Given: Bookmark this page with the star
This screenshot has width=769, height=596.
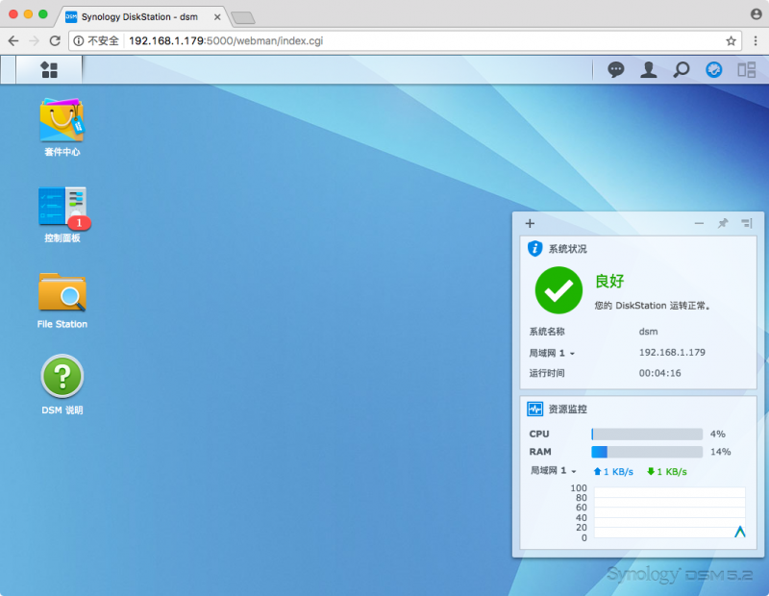Looking at the screenshot, I should pyautogui.click(x=731, y=41).
